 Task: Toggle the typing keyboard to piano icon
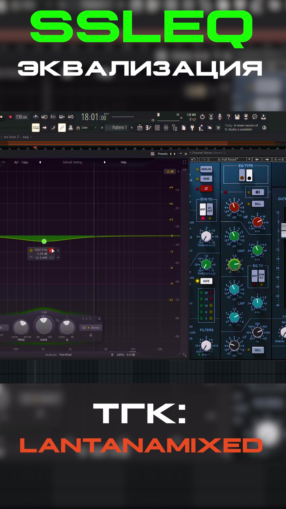(36, 128)
